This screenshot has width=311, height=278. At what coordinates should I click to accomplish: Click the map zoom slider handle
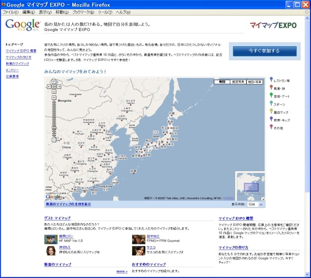pos(54,128)
